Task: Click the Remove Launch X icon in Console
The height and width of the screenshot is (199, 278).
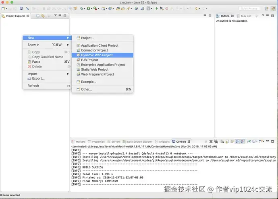Action: pyautogui.click(x=211, y=142)
